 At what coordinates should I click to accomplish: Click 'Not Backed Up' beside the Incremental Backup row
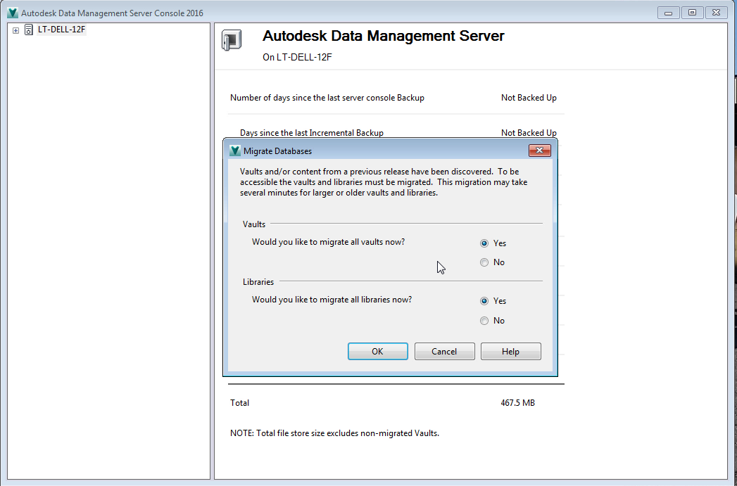[x=529, y=133]
